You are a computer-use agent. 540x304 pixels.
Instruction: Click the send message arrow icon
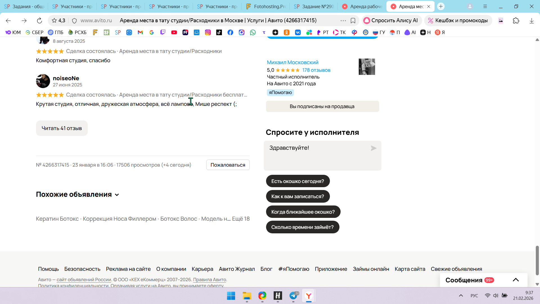[x=373, y=148]
